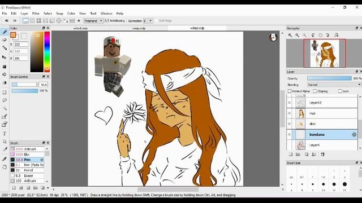Select the Select Eraser tool
Viewport: 362px width, 203px height.
pos(5,125)
